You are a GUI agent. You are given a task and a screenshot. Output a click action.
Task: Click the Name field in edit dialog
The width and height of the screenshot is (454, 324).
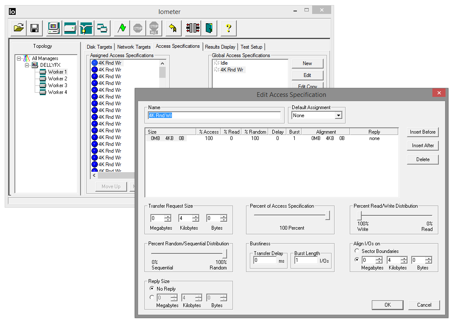[x=214, y=115]
